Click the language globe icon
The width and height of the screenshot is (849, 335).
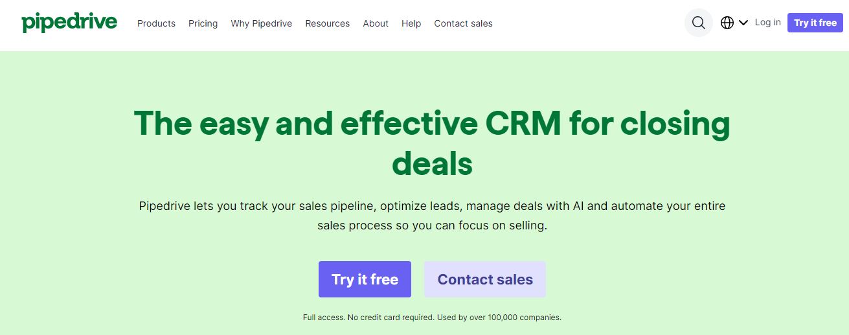(x=727, y=23)
